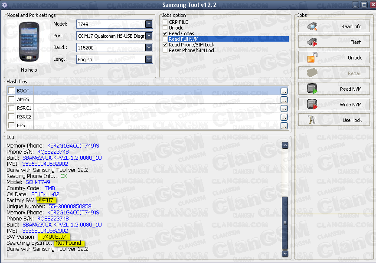Check the FFS flash file box

tap(11, 125)
